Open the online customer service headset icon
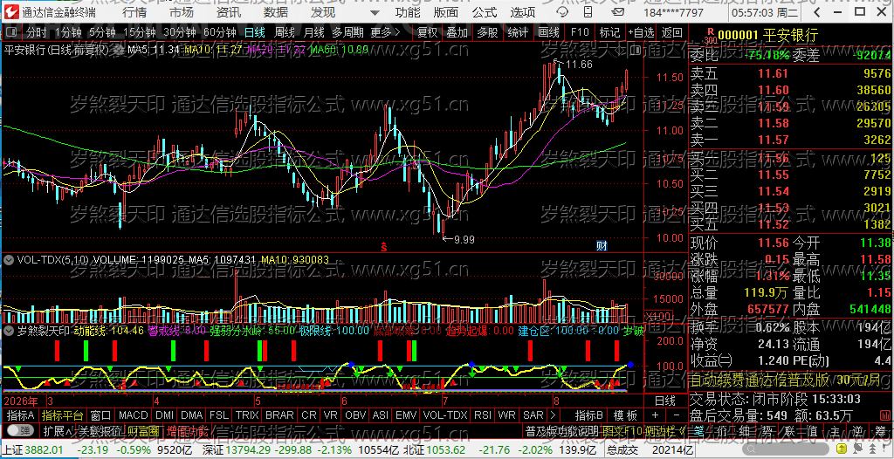The image size is (894, 459). 562,12
